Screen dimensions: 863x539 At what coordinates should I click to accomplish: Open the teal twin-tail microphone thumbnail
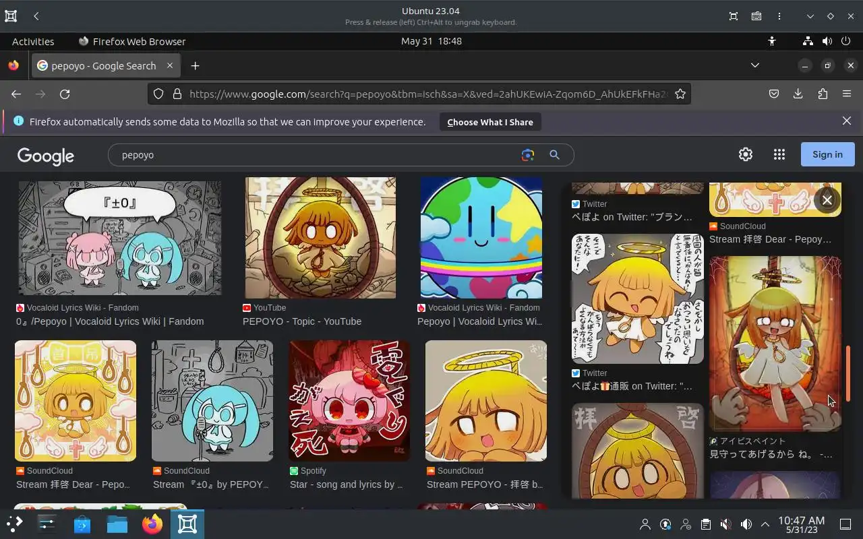tap(212, 401)
